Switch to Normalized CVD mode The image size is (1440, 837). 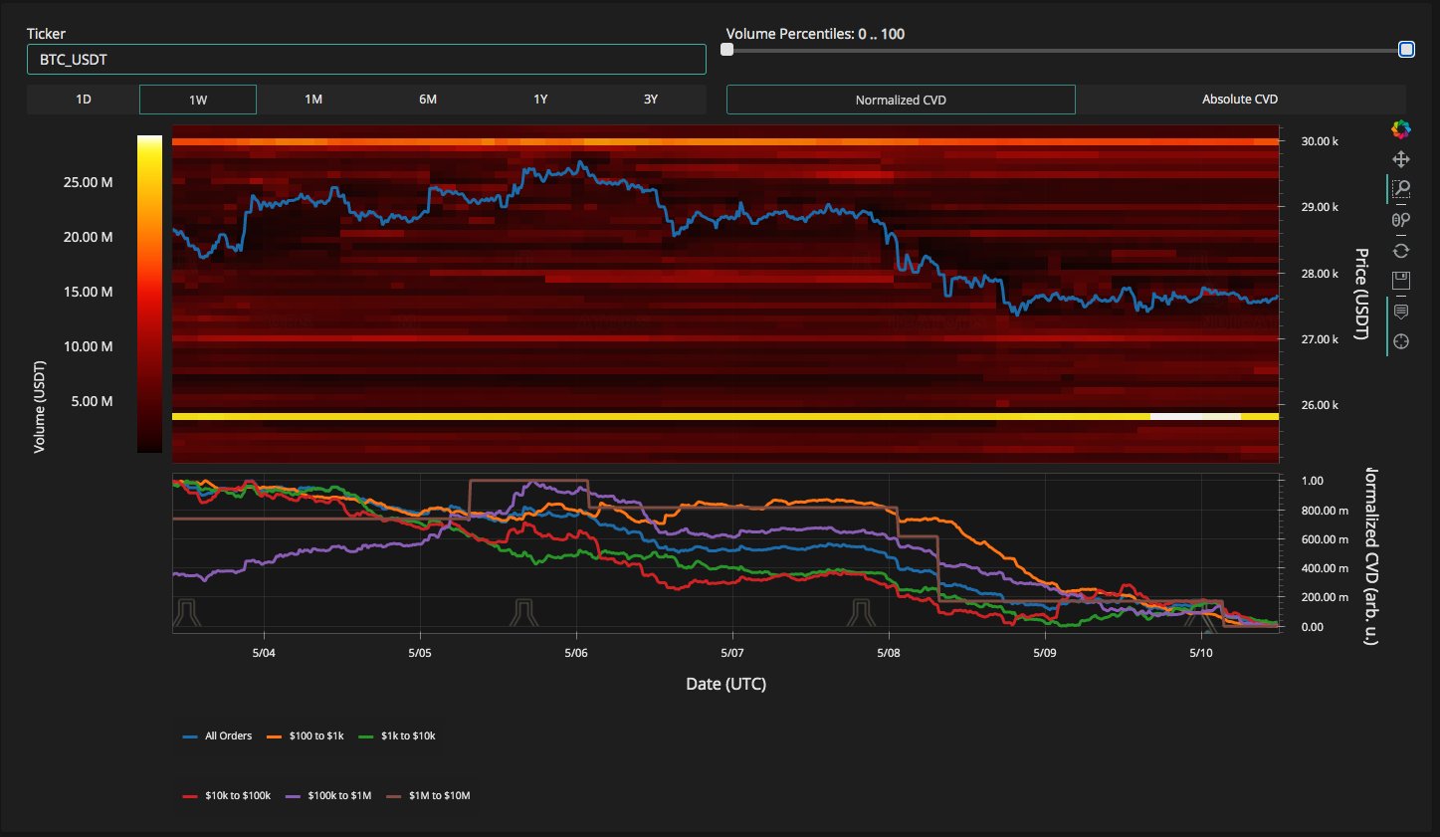tap(901, 100)
